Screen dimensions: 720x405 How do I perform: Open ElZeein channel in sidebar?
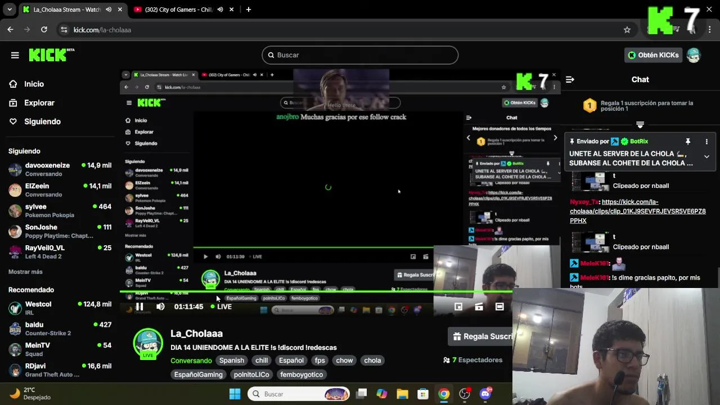(x=60, y=190)
